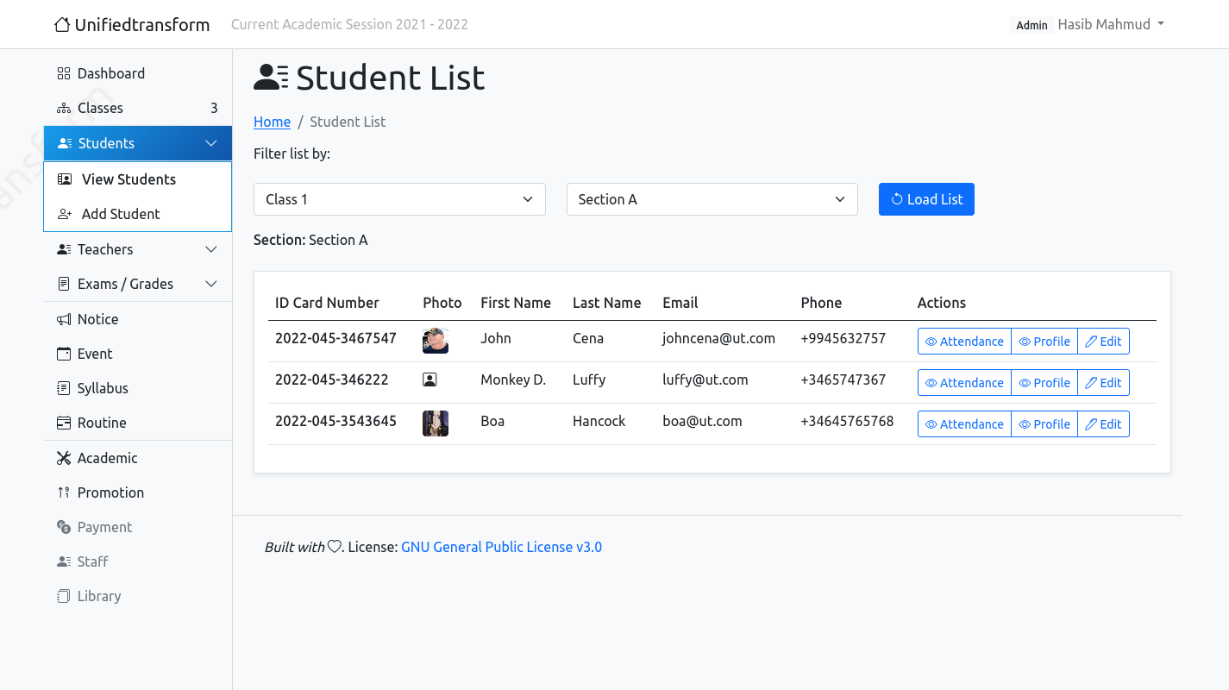Click email johncena@ut.com
The image size is (1229, 690).
point(718,338)
